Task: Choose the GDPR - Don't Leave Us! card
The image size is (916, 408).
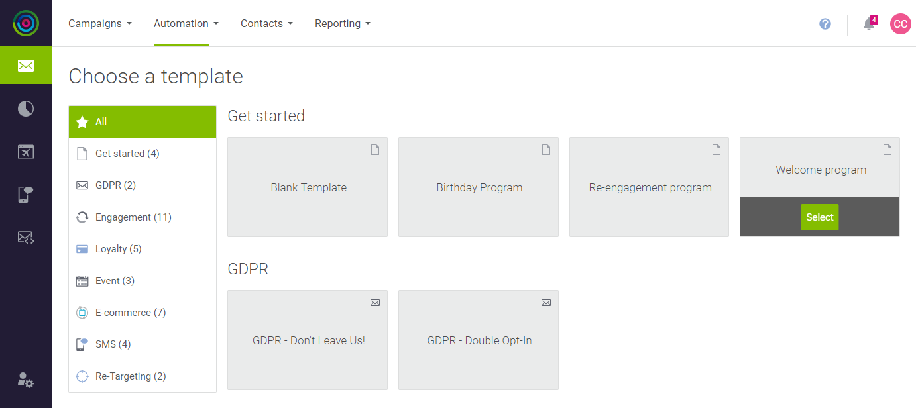Action: [x=308, y=340]
